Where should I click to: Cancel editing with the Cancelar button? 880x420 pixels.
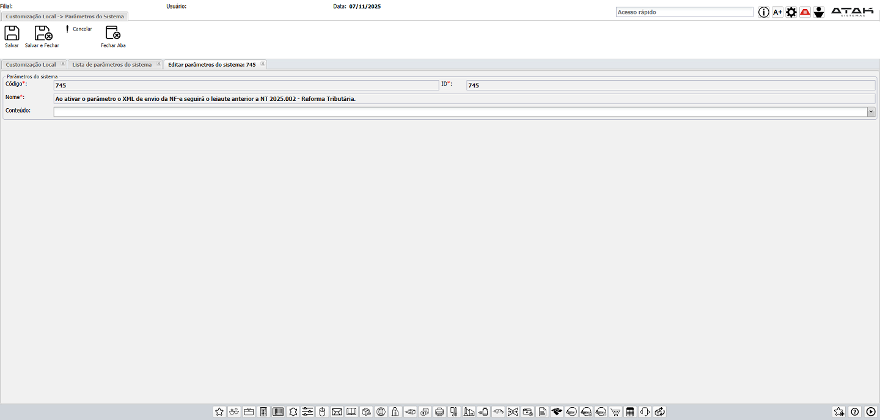[x=78, y=29]
